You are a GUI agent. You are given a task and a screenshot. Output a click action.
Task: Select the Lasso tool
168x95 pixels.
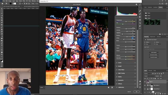(x=2, y=13)
